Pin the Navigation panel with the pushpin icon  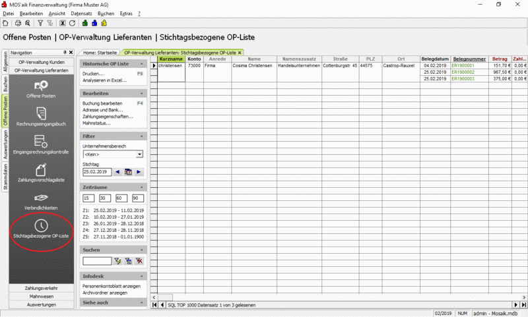[65, 53]
